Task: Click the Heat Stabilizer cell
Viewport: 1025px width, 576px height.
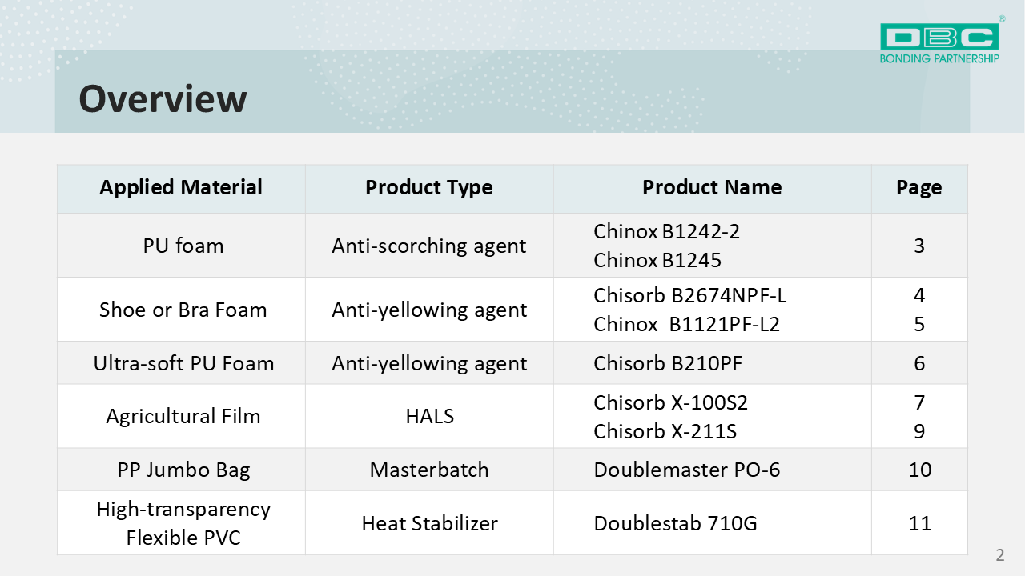Action: coord(429,523)
